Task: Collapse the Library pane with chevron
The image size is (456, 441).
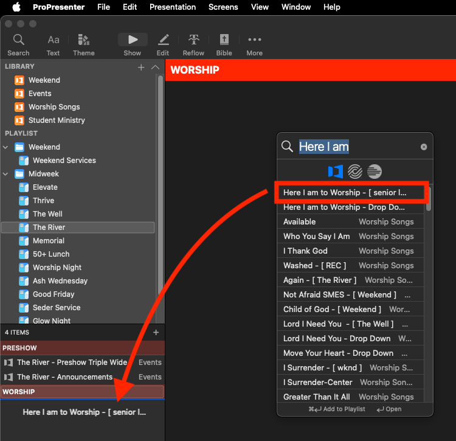Action: (155, 67)
